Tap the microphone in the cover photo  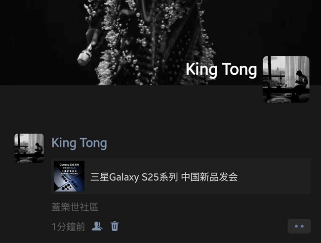click(84, 57)
